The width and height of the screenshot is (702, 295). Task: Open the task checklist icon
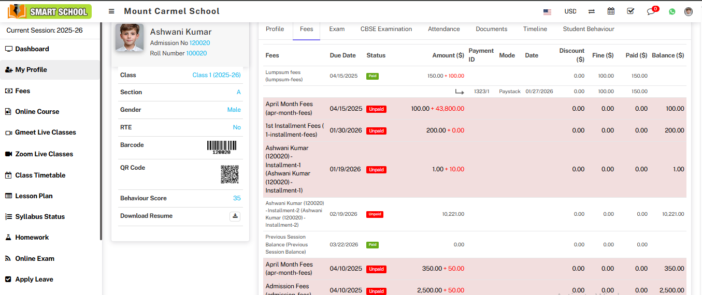pyautogui.click(x=631, y=11)
